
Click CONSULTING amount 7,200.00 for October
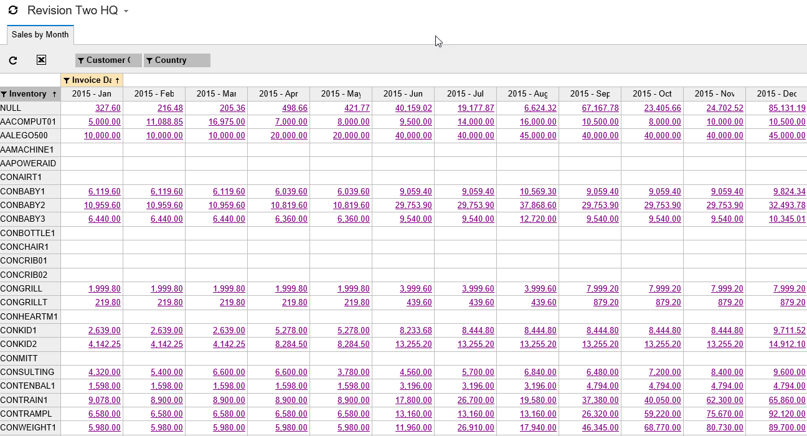click(664, 372)
